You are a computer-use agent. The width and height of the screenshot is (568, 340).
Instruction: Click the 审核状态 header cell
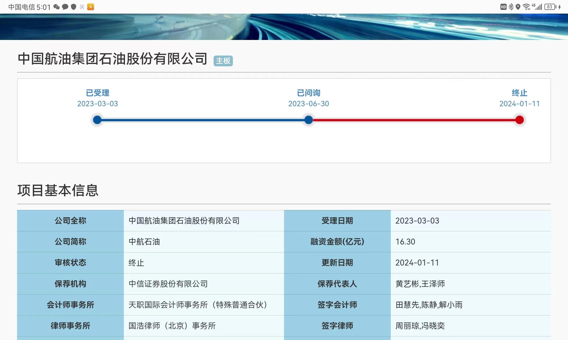[x=70, y=263]
